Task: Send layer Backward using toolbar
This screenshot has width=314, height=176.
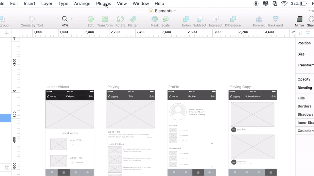Action: (x=275, y=19)
